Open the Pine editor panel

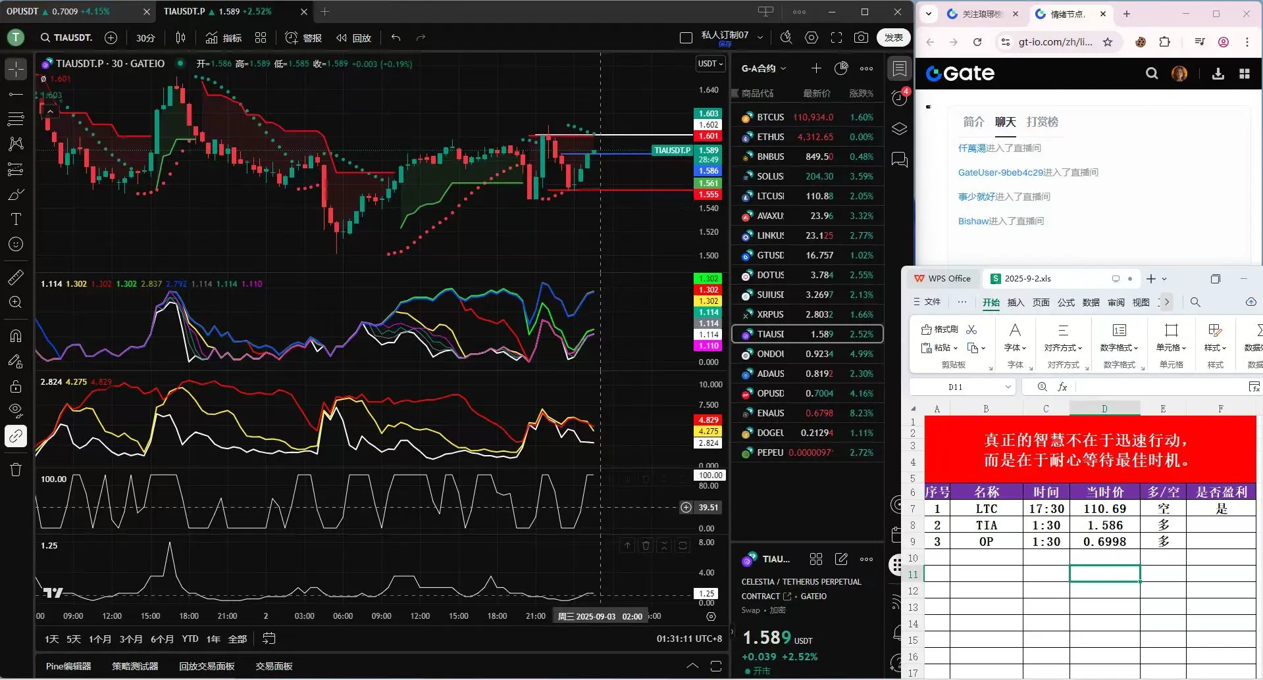68,666
